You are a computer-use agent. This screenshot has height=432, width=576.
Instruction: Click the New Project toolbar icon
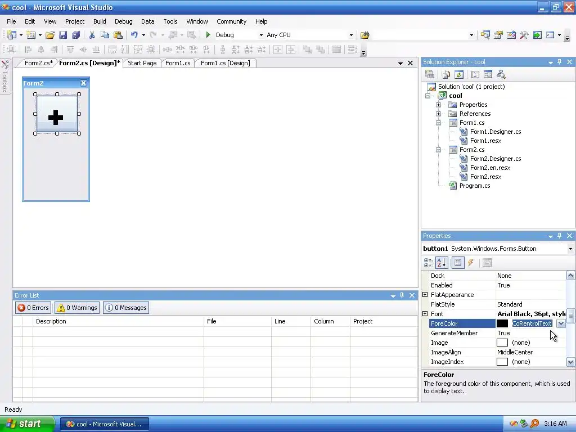[12, 35]
